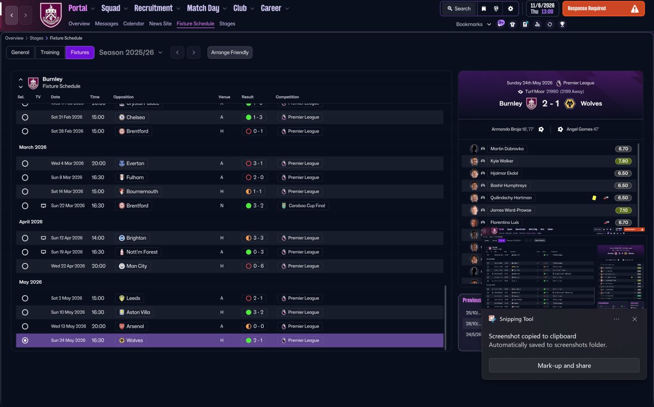The width and height of the screenshot is (654, 407).
Task: Click the circular arrows icon in bookmarks row
Action: (x=550, y=24)
